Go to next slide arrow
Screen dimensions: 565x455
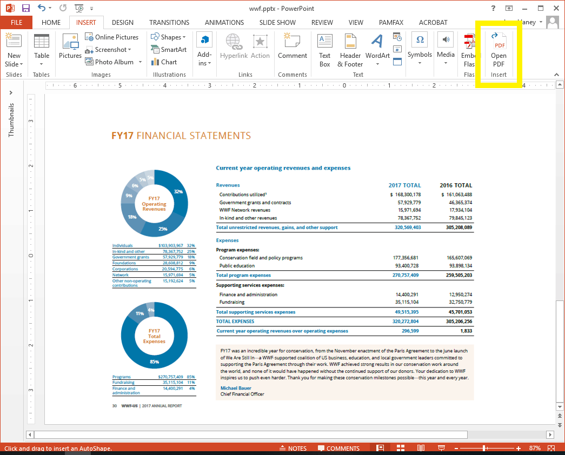560,425
